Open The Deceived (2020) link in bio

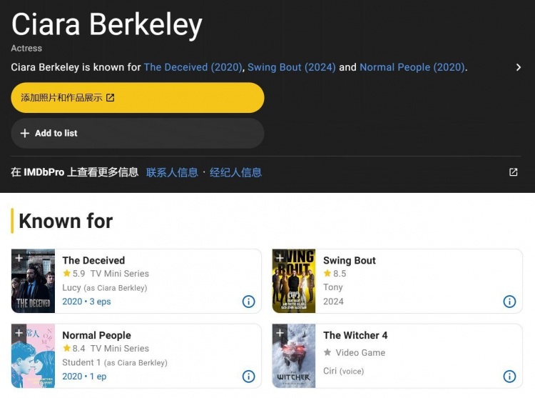coord(193,67)
